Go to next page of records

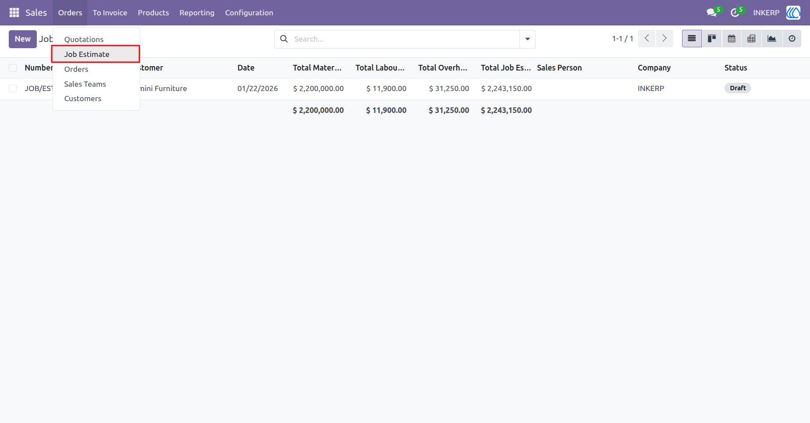(x=664, y=39)
